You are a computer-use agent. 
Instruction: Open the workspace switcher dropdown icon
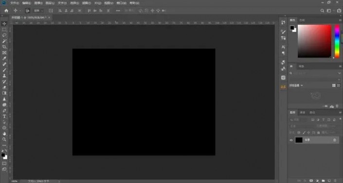(329, 11)
